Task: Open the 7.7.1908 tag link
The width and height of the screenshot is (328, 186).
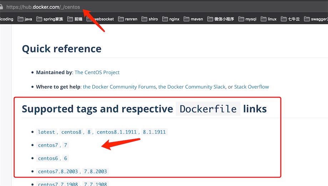Action: click(x=95, y=184)
